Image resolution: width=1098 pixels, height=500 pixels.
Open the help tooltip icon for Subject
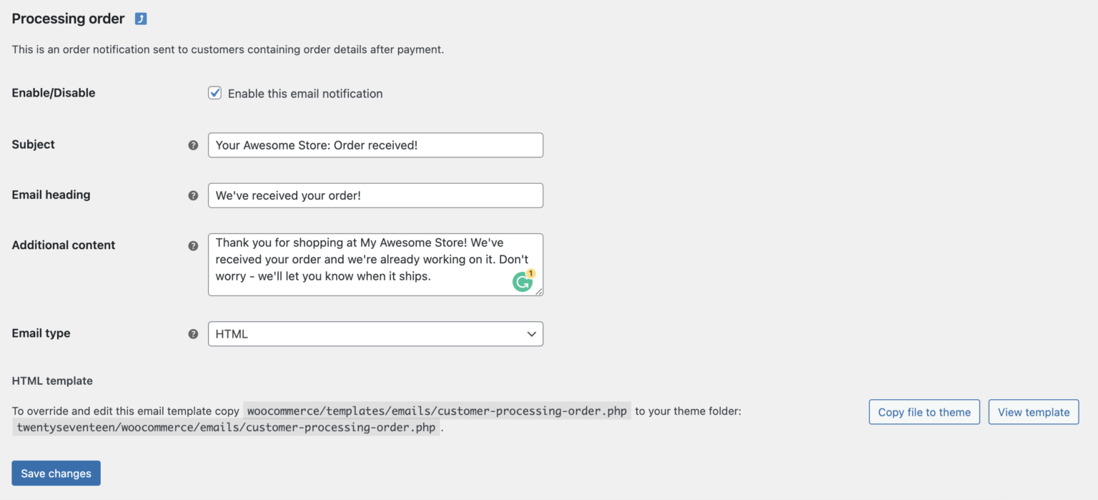click(x=193, y=145)
